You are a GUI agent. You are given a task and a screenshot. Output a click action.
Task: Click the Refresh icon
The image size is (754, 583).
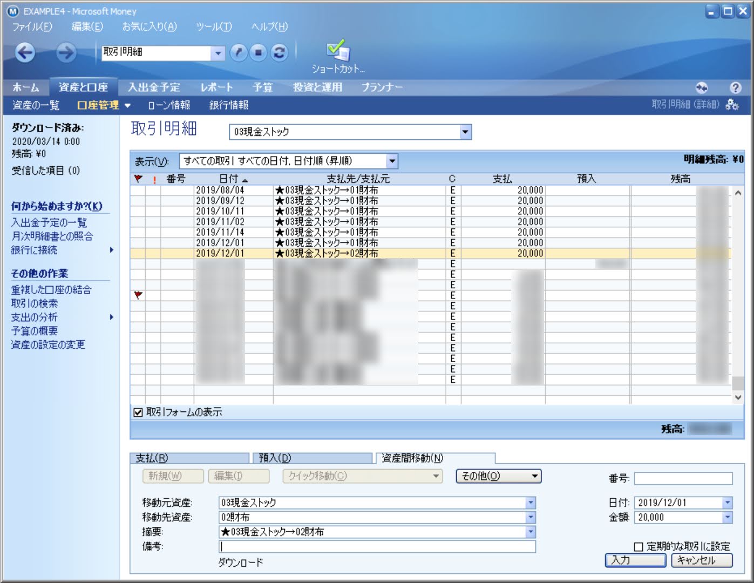click(x=279, y=52)
